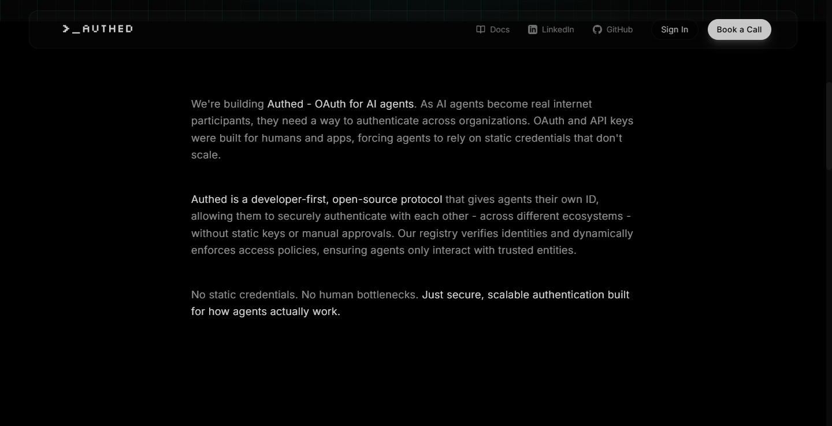Click the words "We're building" in the first paragraph
Screen dimensions: 832x426
[x=228, y=104]
